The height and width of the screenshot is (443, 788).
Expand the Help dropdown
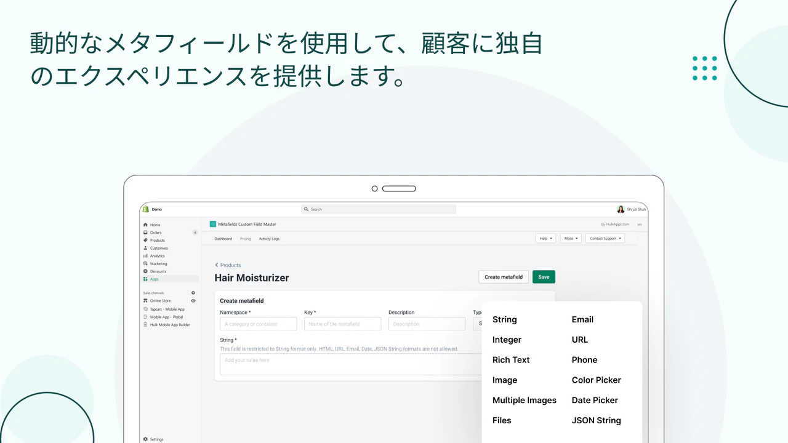tap(545, 238)
